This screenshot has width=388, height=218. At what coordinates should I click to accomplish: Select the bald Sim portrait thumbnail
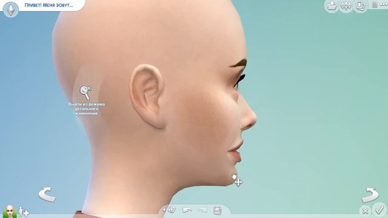[x=10, y=211]
